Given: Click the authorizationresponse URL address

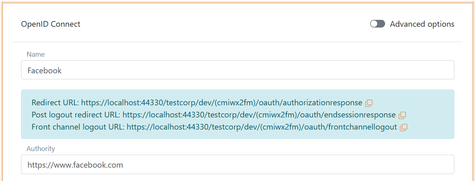Looking at the screenshot, I should (222, 102).
